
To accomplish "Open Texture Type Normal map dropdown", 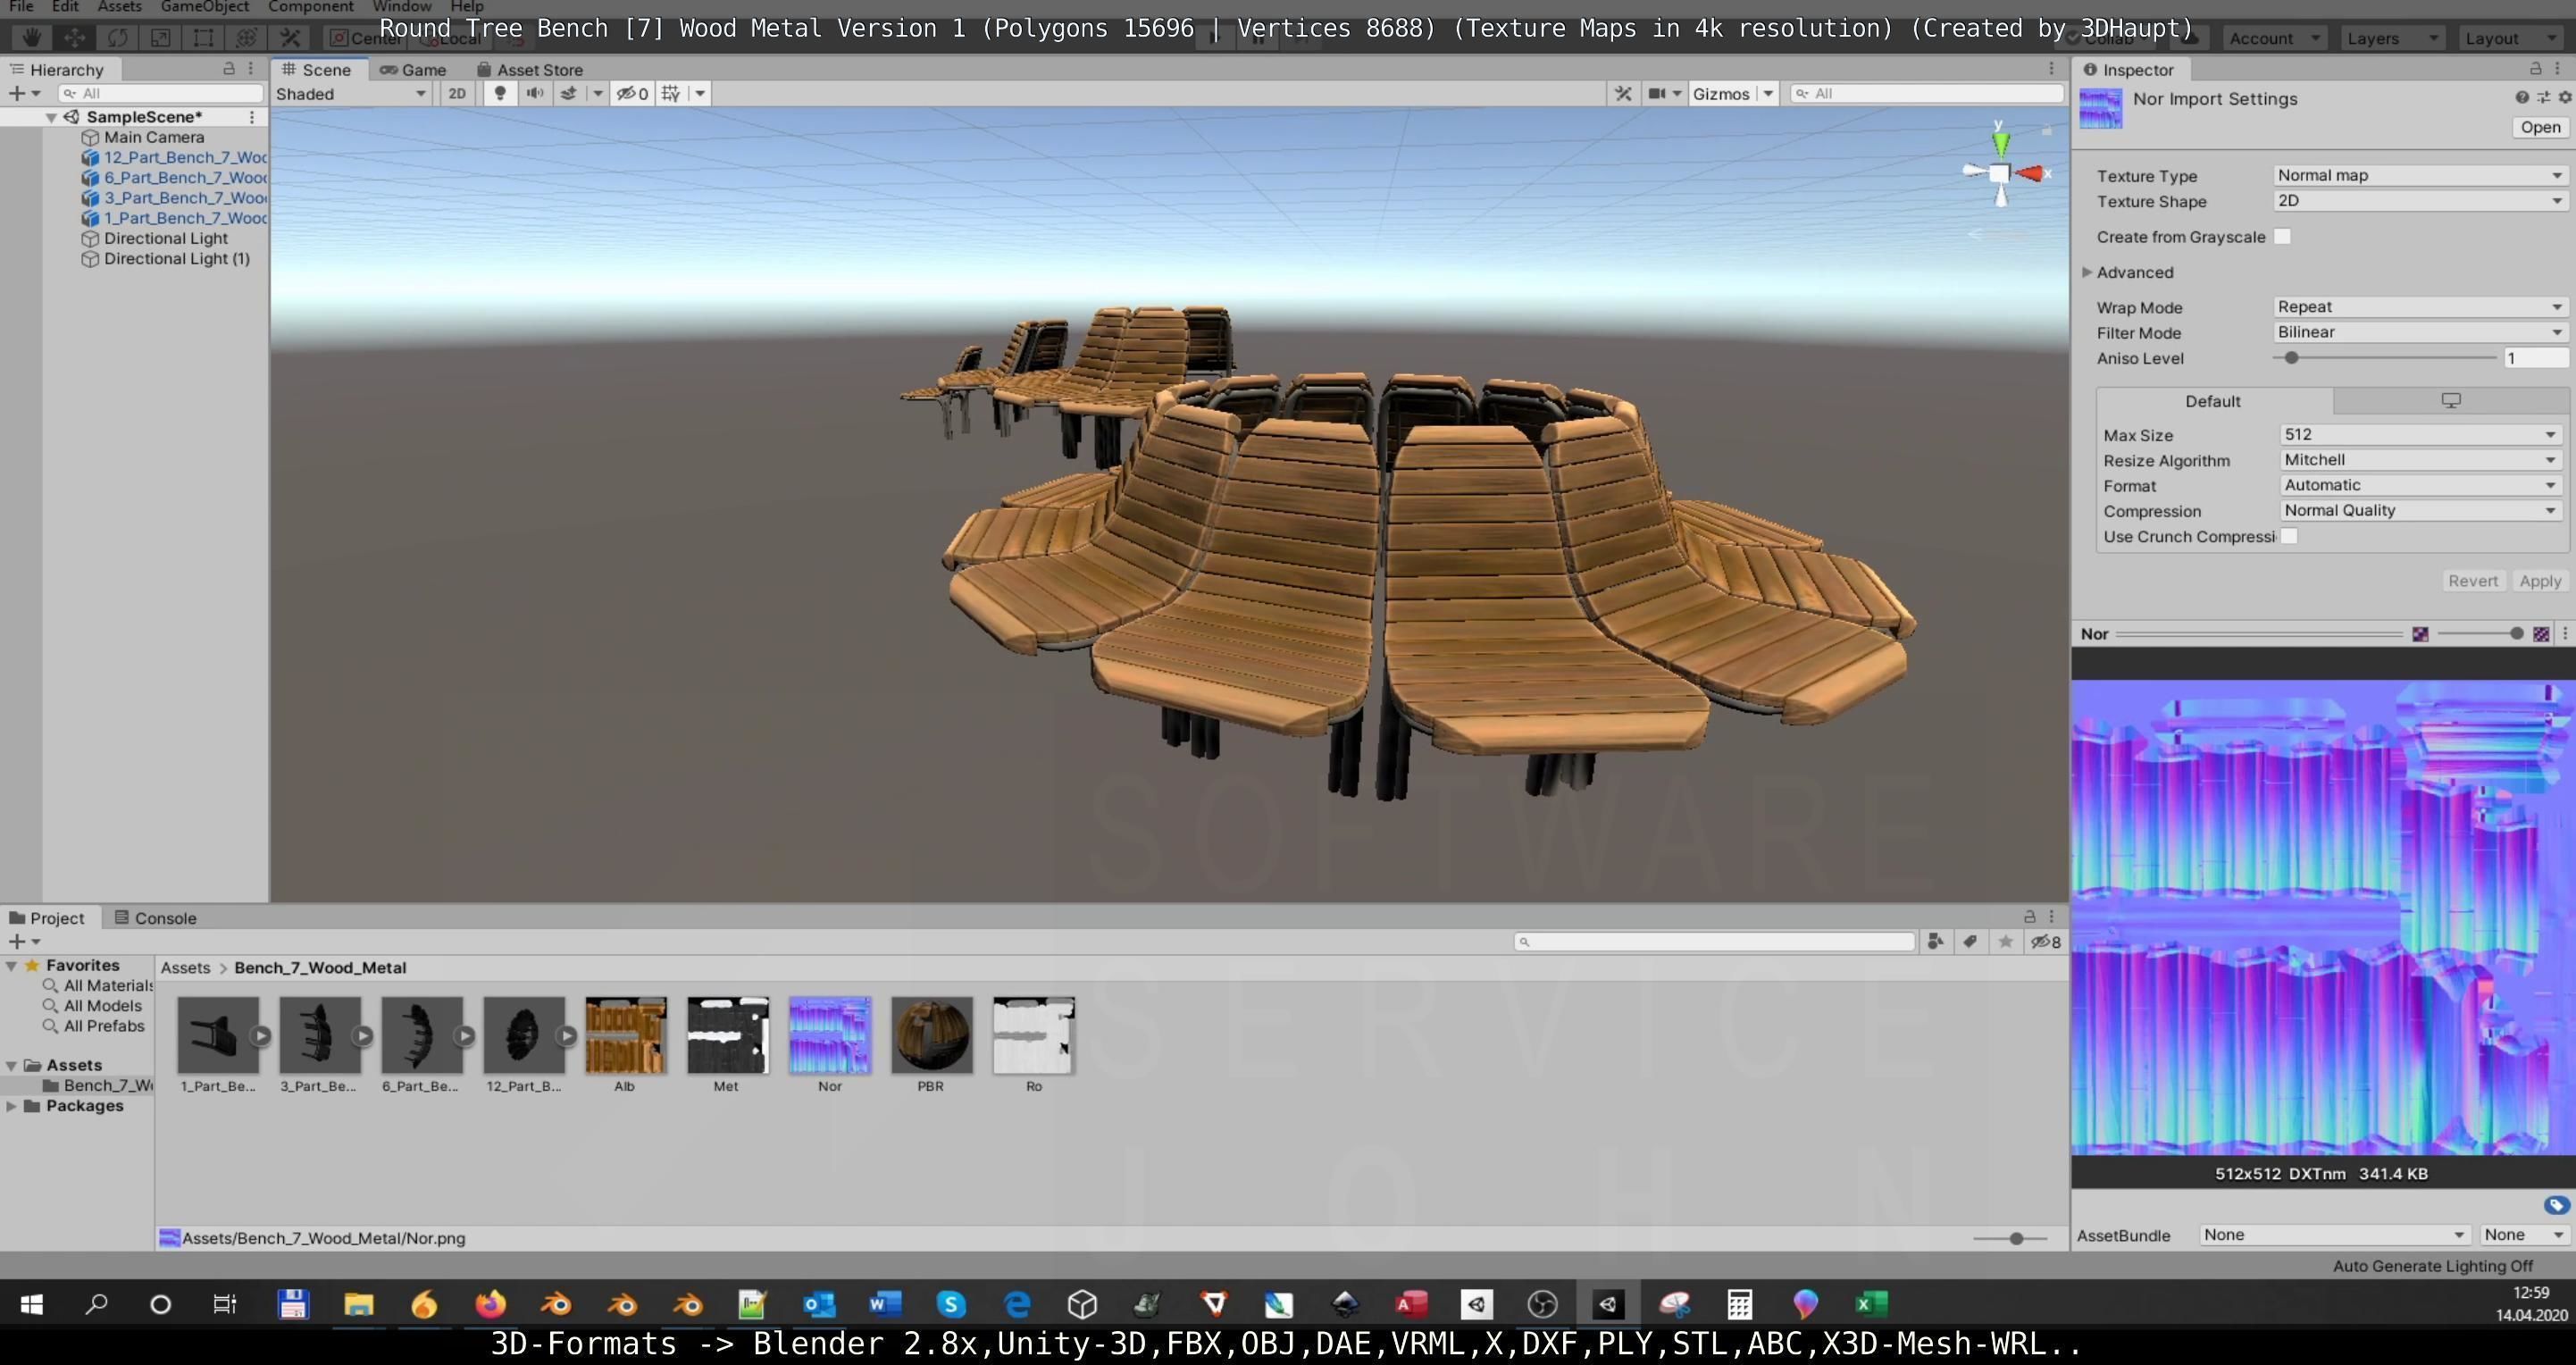I will point(2420,175).
